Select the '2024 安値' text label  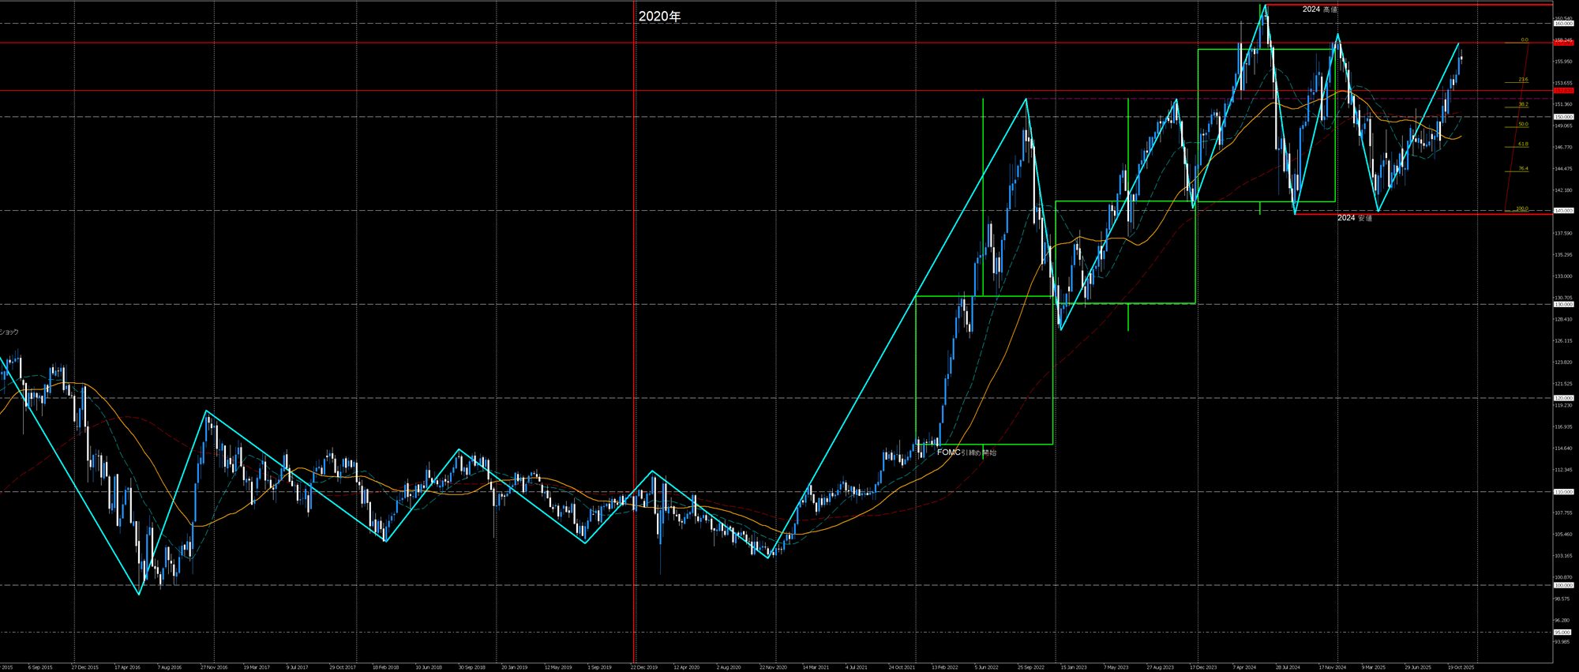[x=1354, y=218]
